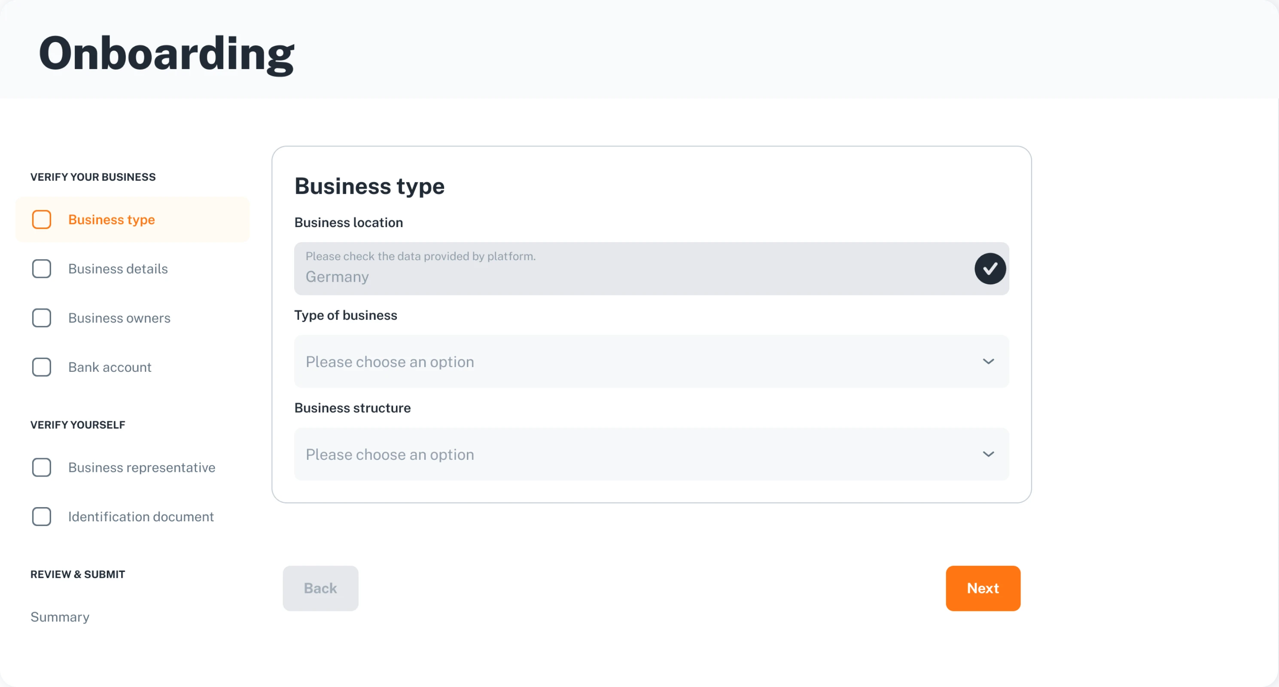This screenshot has height=687, width=1279.
Task: Go to the Business owners step
Action: point(119,318)
